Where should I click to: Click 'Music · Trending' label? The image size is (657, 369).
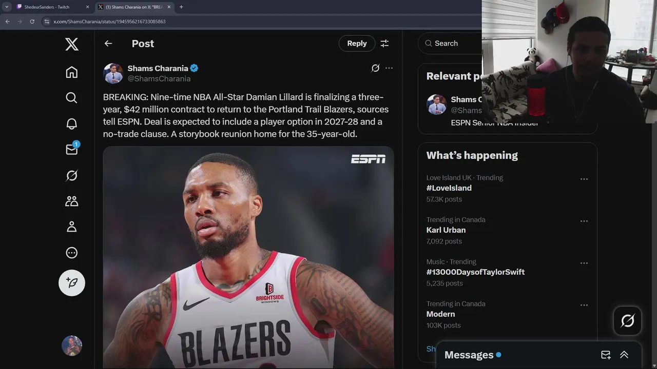(451, 262)
